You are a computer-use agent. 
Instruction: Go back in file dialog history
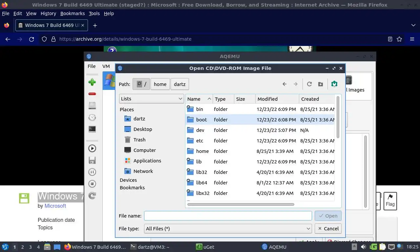284,84
